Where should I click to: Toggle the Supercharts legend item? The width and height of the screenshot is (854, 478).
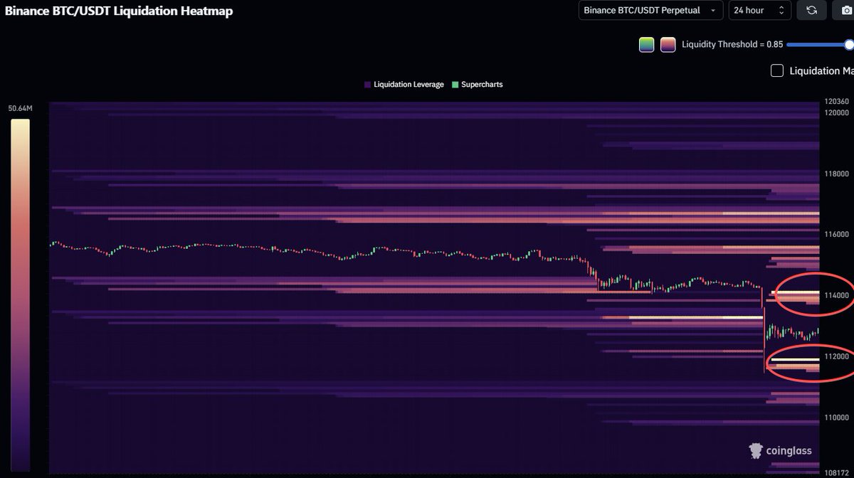pos(478,85)
